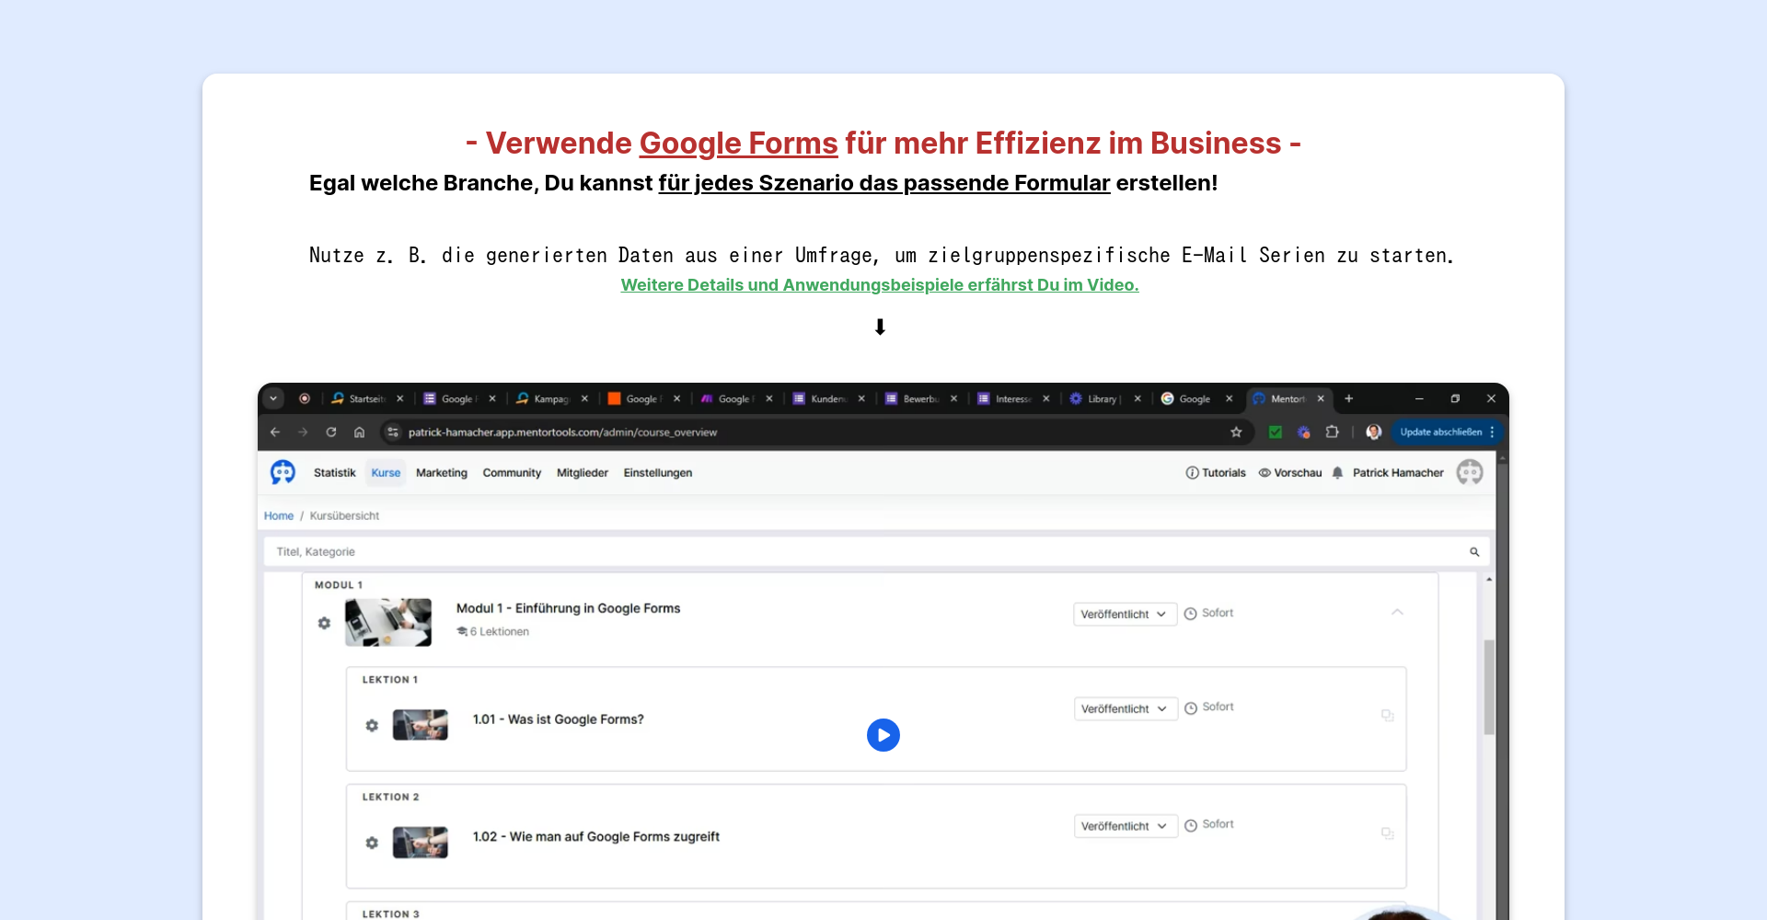Click the underlined Google Forms heading text
This screenshot has height=920, width=1767.
(738, 144)
